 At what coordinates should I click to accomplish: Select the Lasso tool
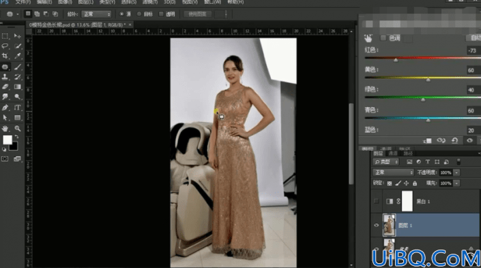click(x=5, y=46)
